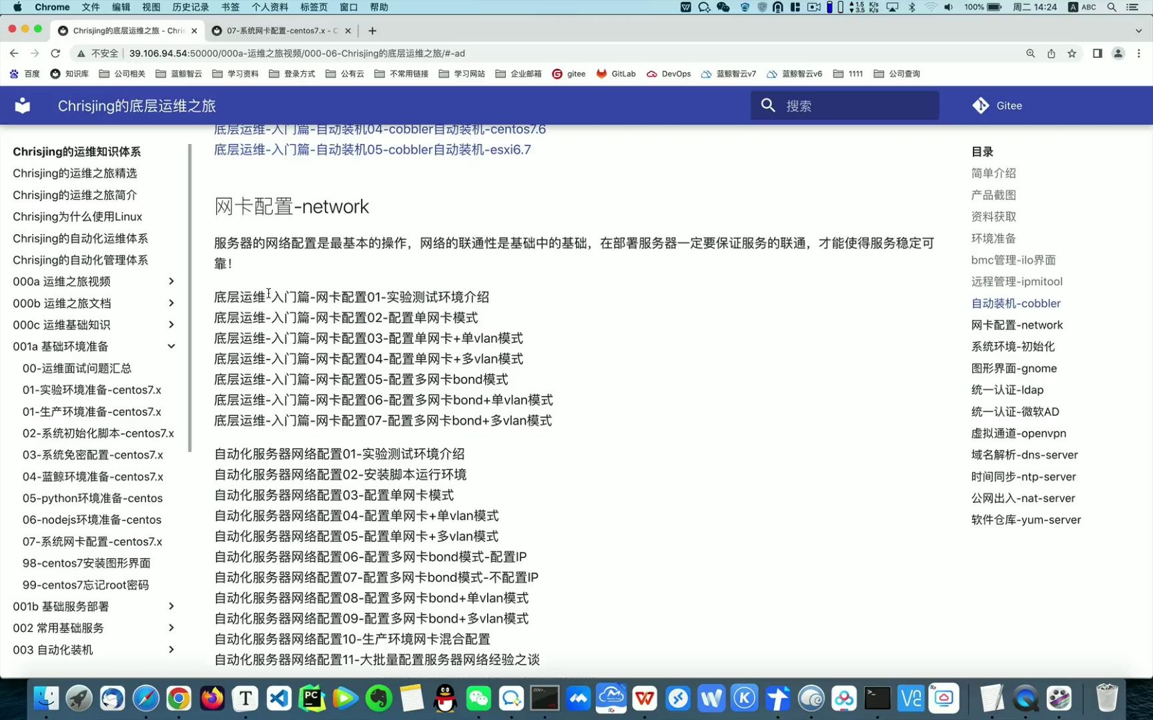Open Evernote from the Dock
Image resolution: width=1153 pixels, height=720 pixels.
pos(378,699)
